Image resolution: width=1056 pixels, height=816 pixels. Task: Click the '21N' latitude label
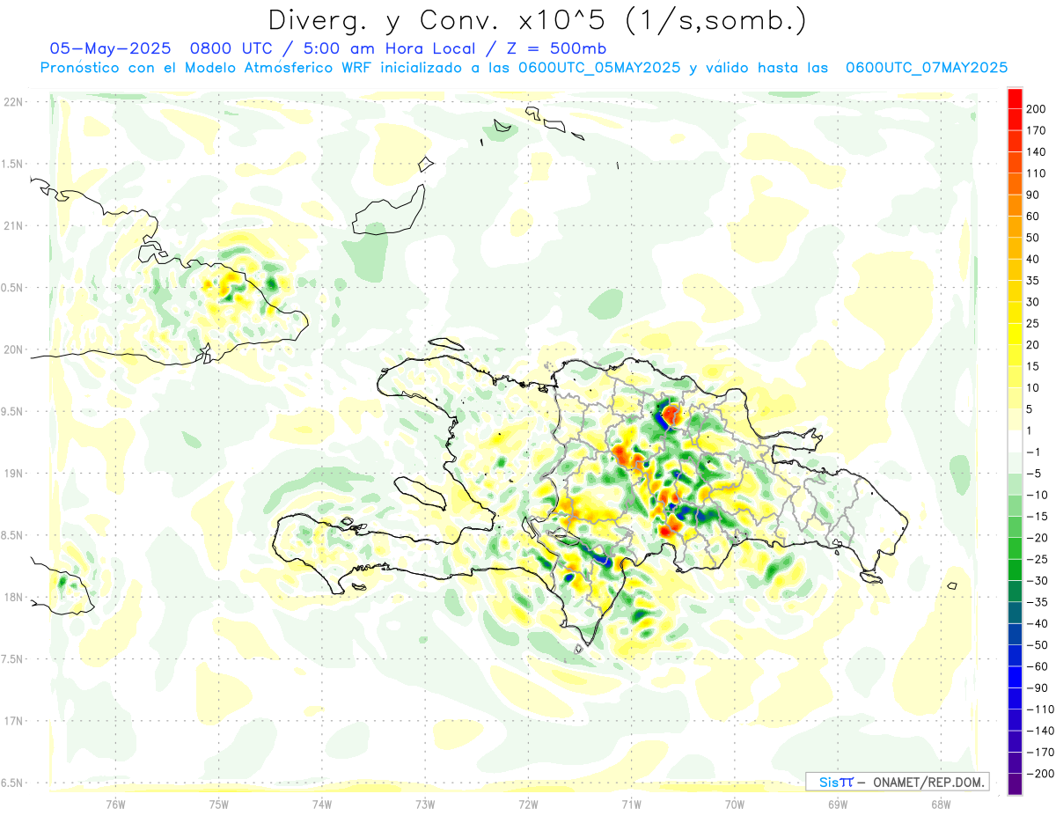click(13, 226)
